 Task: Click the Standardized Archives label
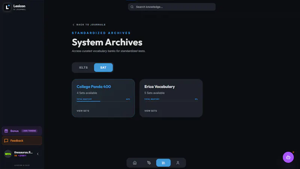pos(101,33)
